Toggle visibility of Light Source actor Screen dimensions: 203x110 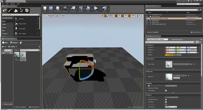point(147,21)
